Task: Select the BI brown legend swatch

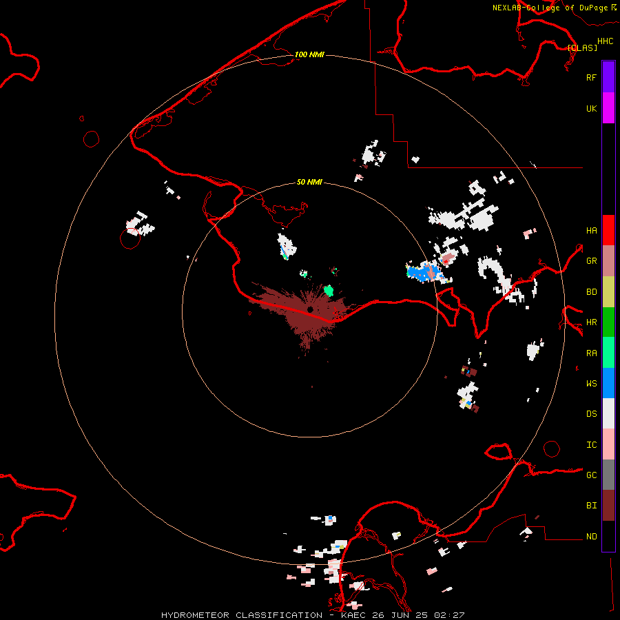Action: (608, 506)
